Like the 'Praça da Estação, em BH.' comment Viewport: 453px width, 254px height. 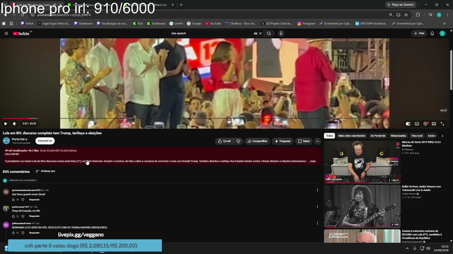point(13,216)
